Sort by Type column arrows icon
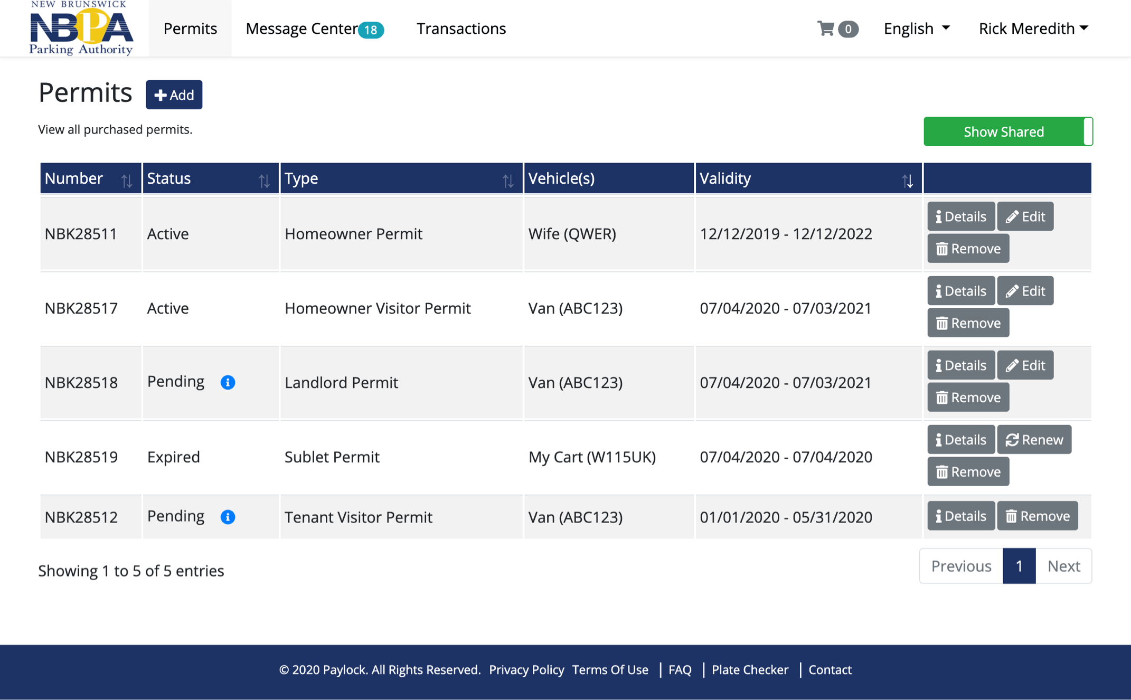The width and height of the screenshot is (1131, 700). click(x=507, y=181)
